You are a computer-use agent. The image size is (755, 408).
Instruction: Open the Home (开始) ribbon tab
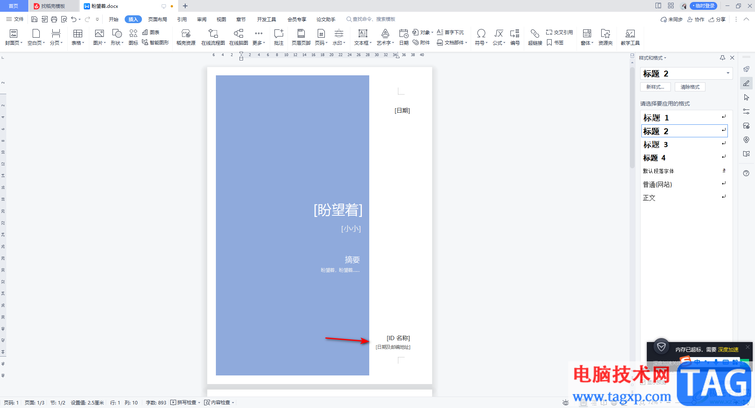click(x=114, y=19)
